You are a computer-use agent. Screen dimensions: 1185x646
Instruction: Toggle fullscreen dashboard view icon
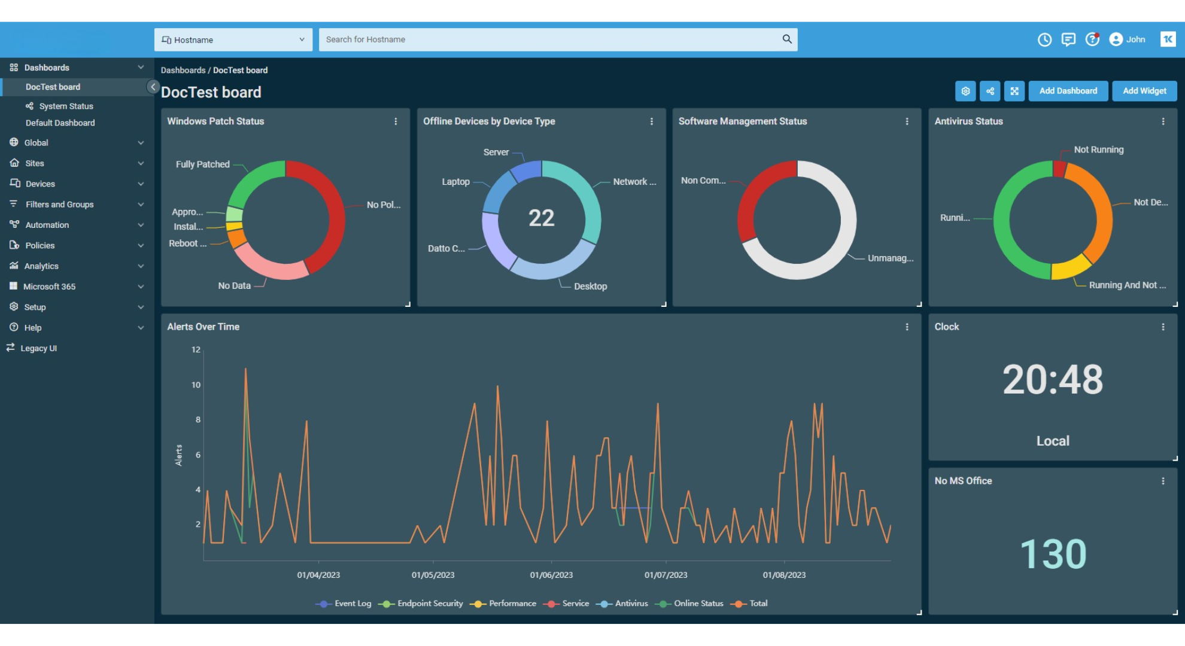(1014, 91)
